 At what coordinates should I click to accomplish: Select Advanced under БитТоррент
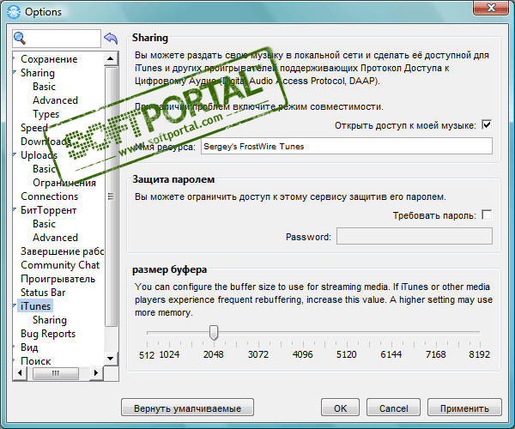pyautogui.click(x=55, y=238)
